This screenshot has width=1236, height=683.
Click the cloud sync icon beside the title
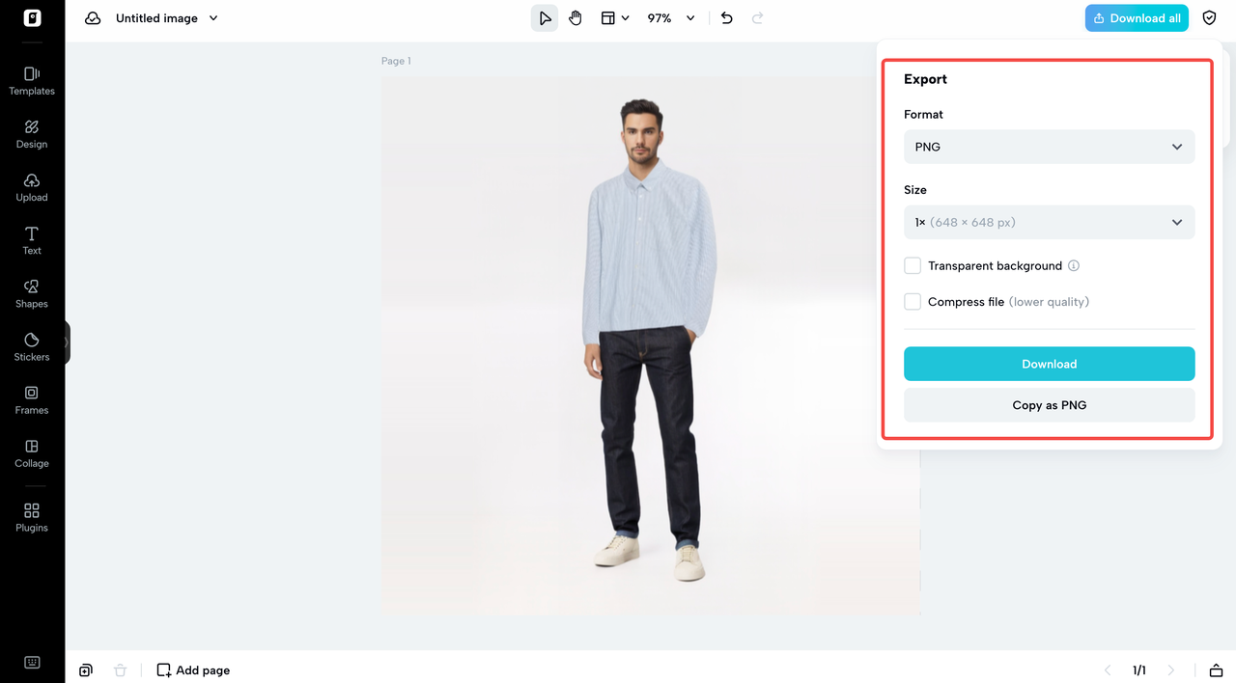[x=92, y=17]
